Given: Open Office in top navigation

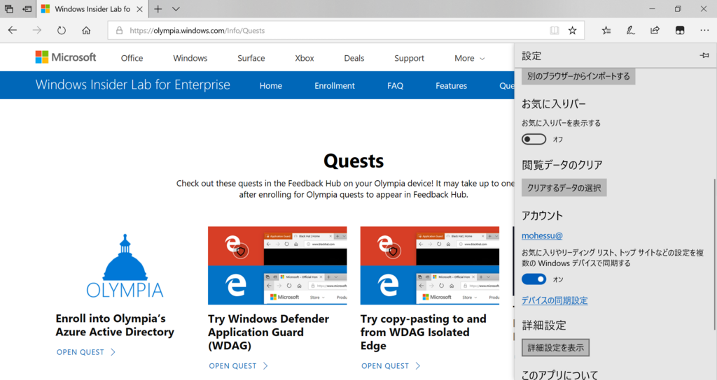Looking at the screenshot, I should point(132,59).
